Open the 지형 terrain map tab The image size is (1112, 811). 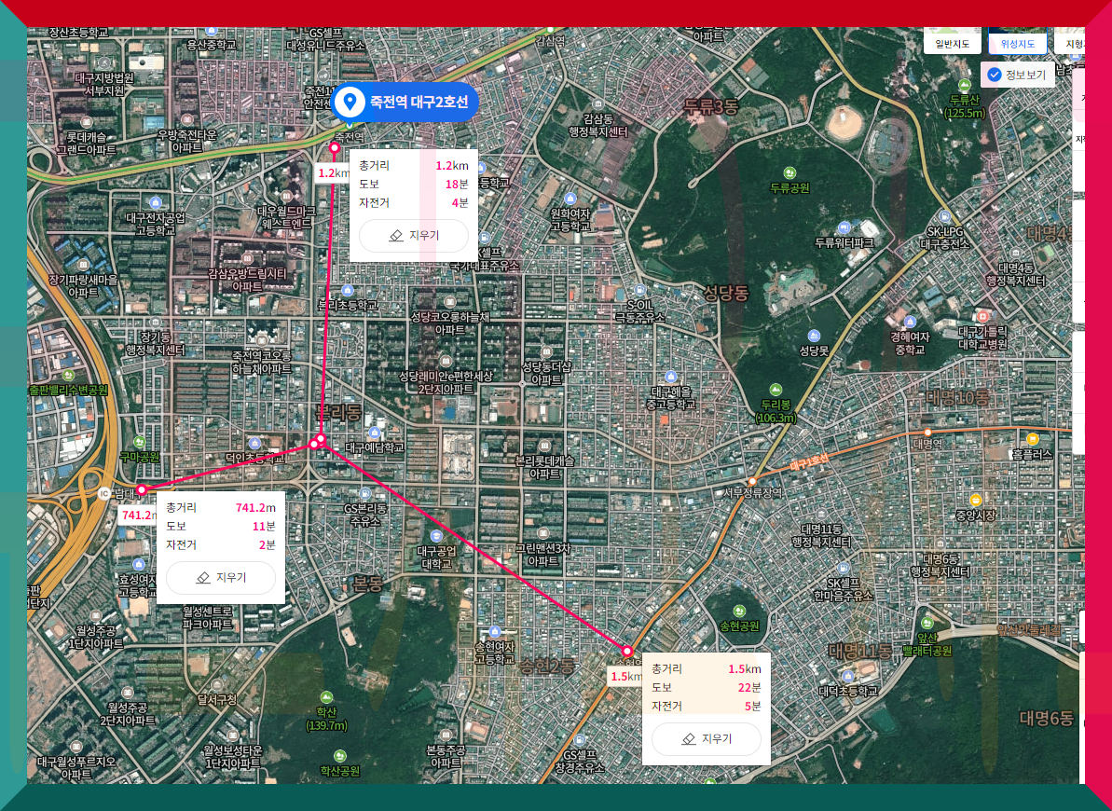(1072, 44)
